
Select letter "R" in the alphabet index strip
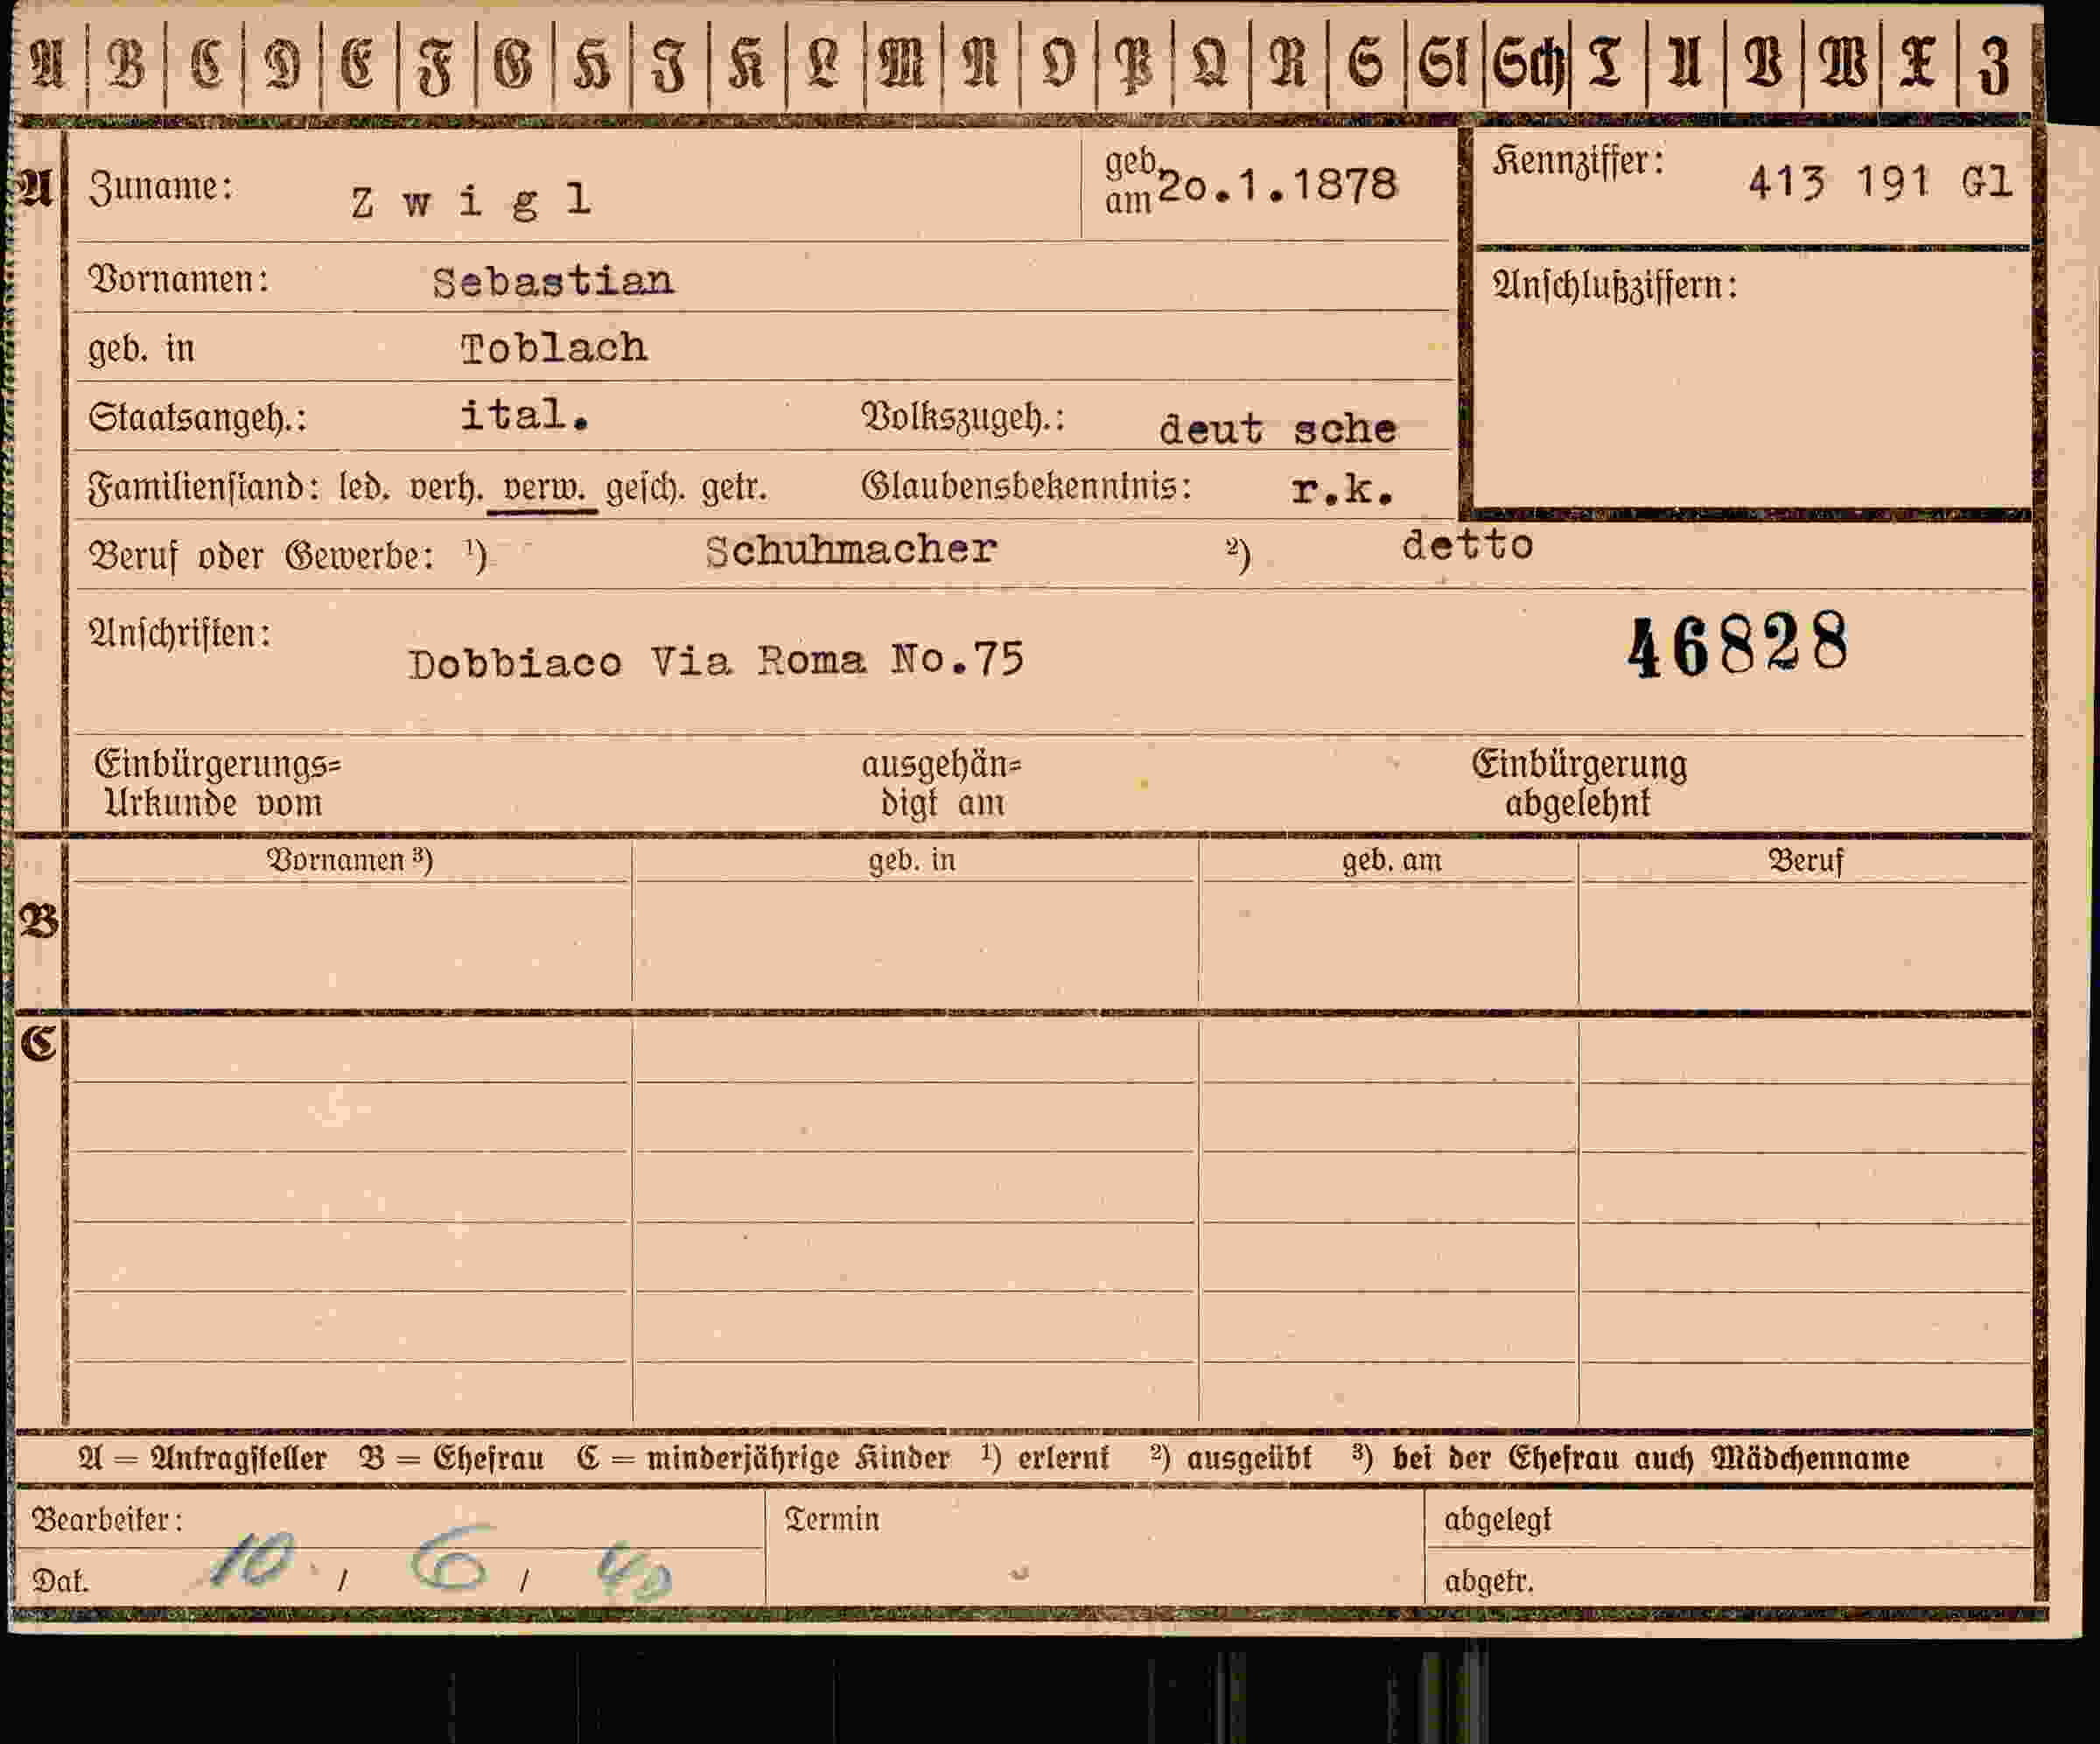click(x=1288, y=64)
